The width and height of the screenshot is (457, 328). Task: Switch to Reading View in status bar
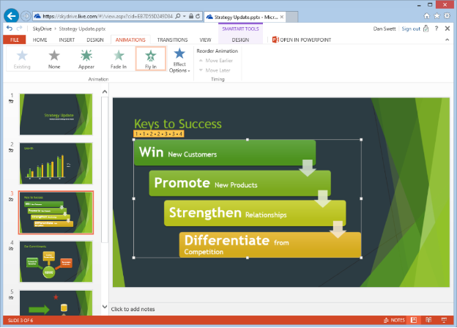(x=431, y=320)
